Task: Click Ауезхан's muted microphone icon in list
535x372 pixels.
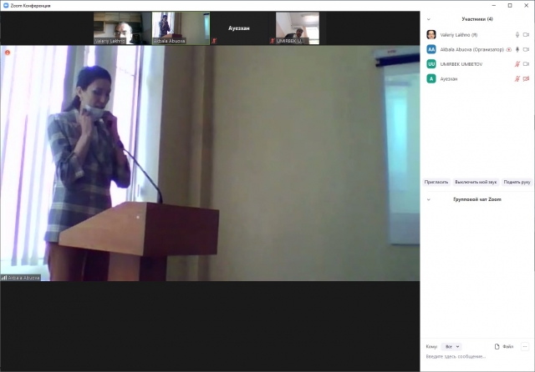Action: coord(517,79)
